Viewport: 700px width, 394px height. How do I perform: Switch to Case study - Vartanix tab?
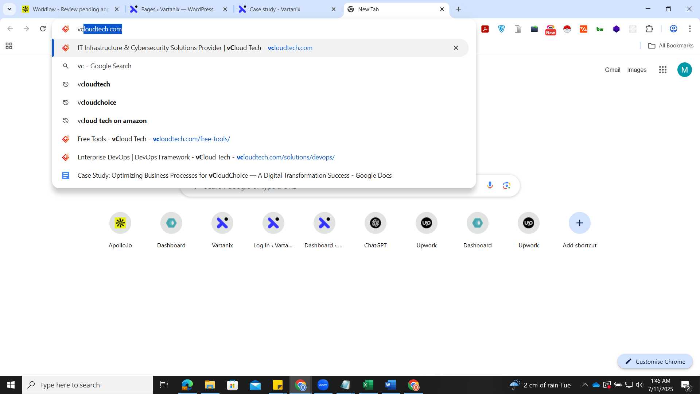click(287, 9)
